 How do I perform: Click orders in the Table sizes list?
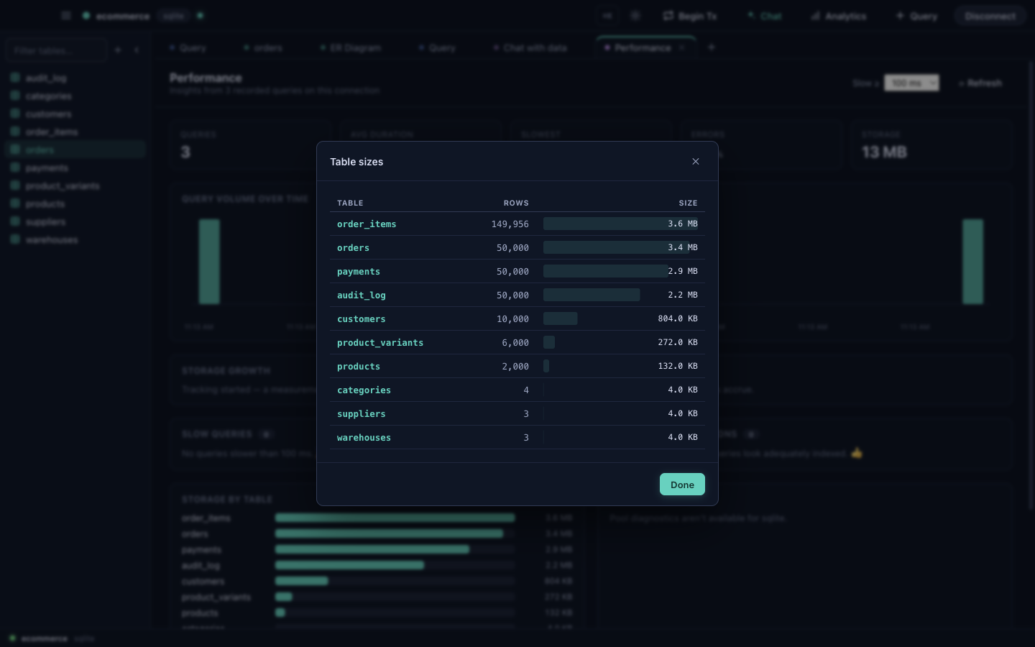click(353, 248)
